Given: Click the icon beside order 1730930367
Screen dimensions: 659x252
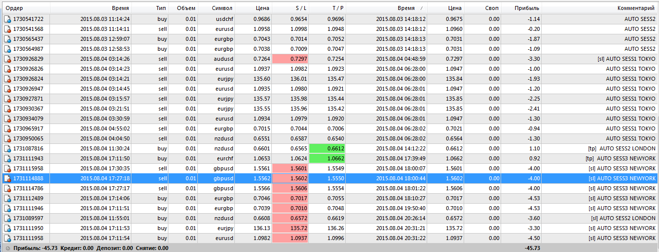Looking at the screenshot, I should [x=7, y=109].
